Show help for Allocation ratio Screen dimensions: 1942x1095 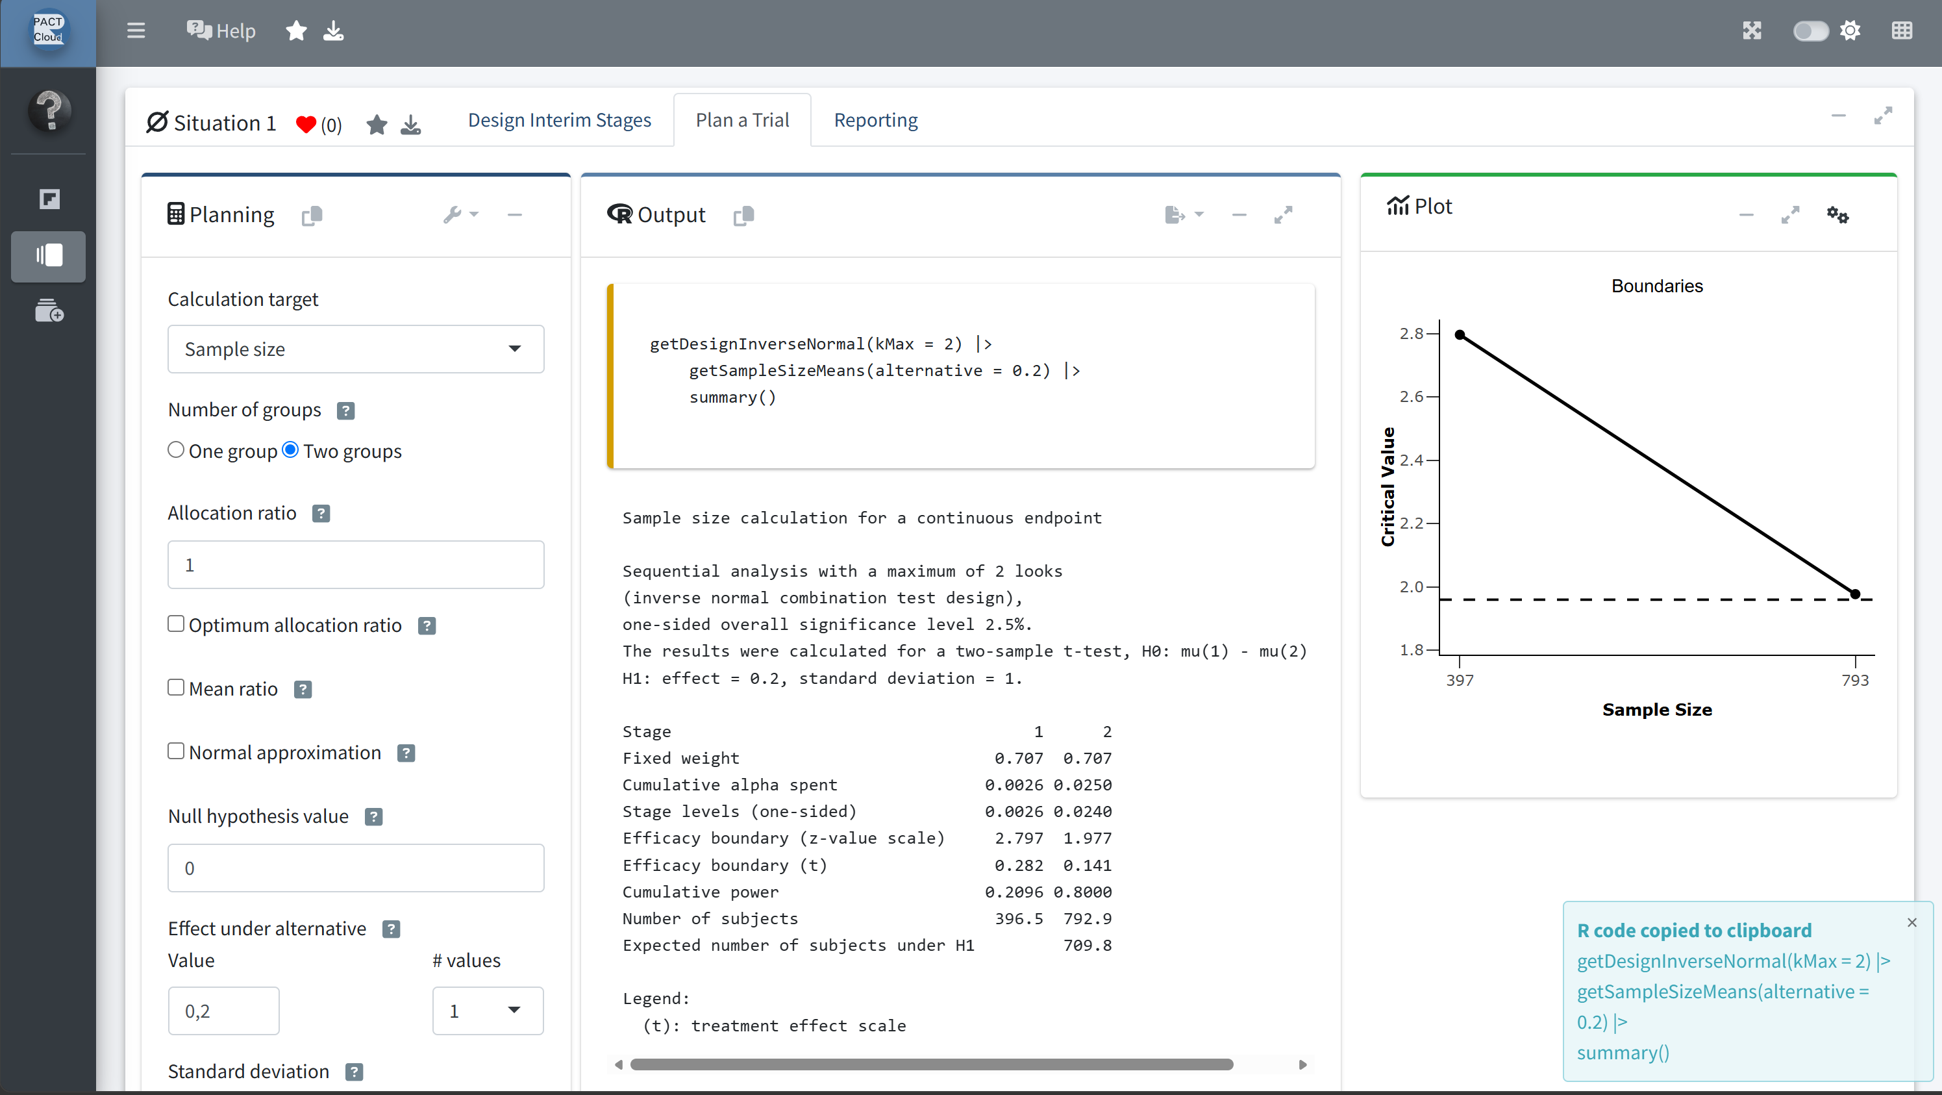click(x=321, y=514)
